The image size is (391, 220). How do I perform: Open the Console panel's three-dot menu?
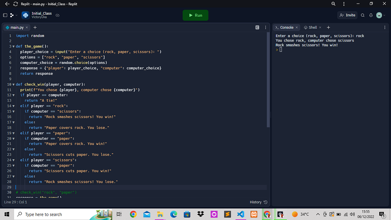pos(385,27)
